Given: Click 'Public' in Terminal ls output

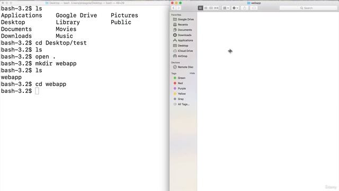Looking at the screenshot, I should point(121,22).
